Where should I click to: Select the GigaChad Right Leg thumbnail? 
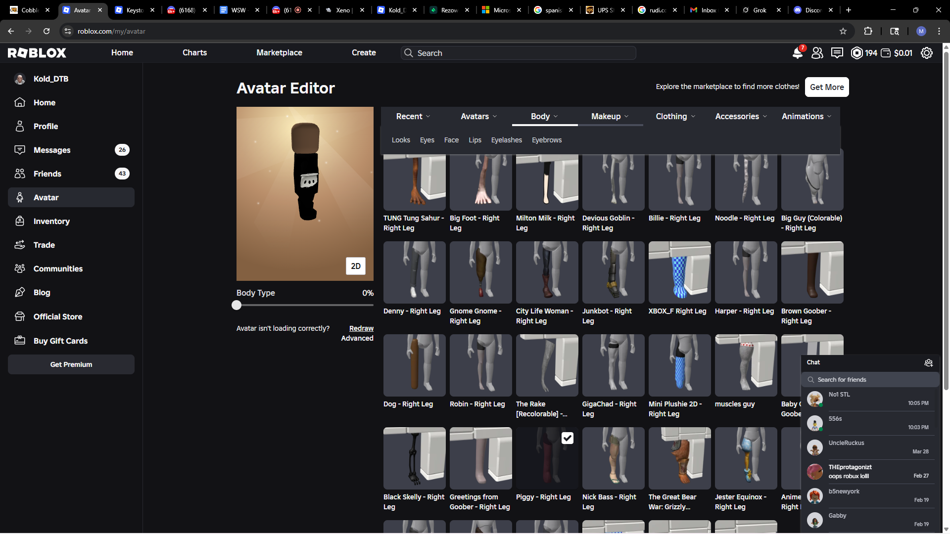pos(614,365)
